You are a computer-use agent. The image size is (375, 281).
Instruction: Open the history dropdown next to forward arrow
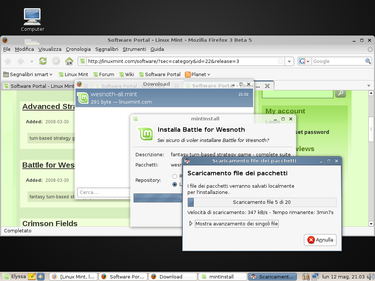(x=31, y=61)
